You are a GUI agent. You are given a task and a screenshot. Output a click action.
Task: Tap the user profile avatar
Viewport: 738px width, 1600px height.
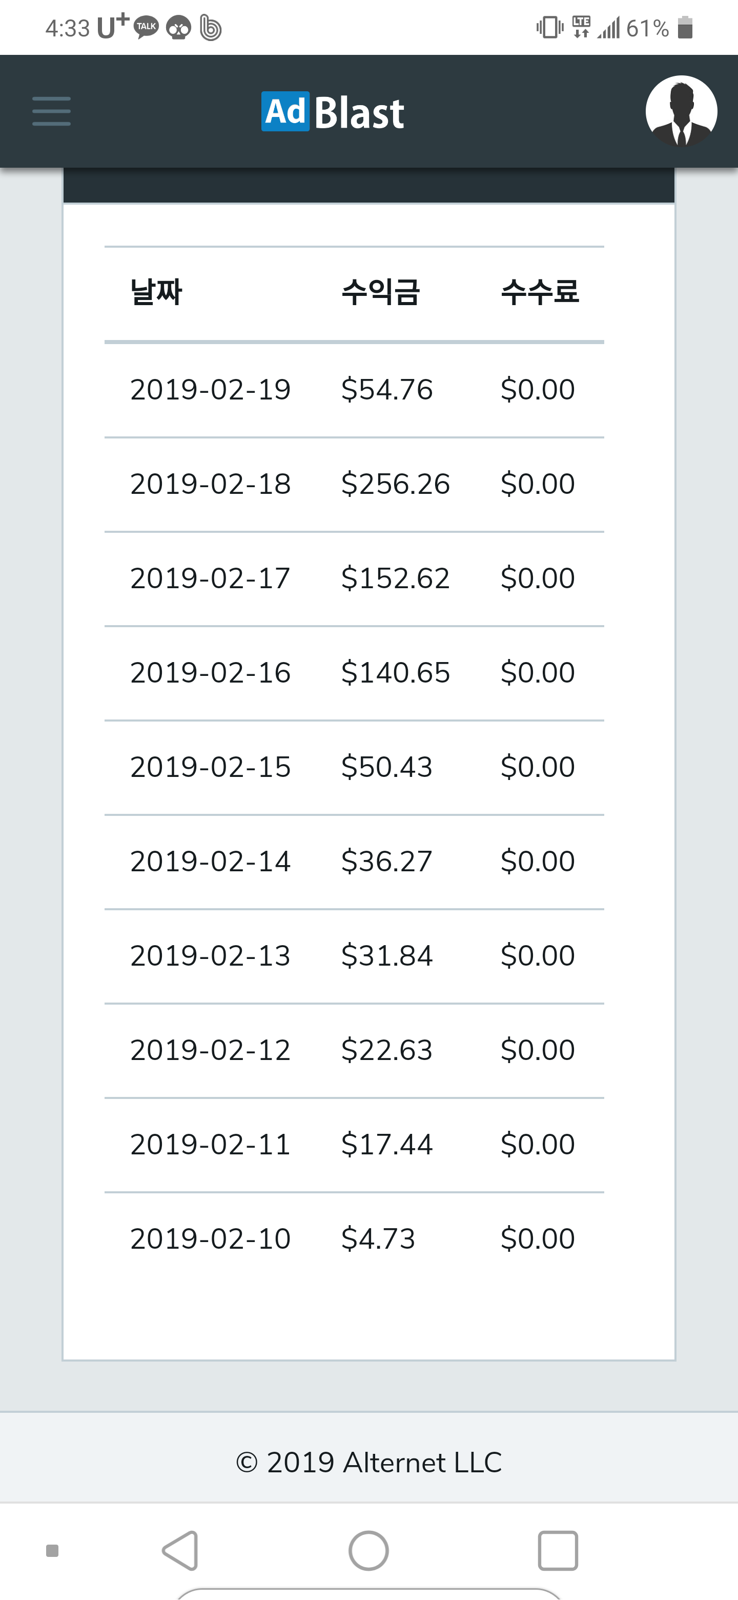point(681,112)
